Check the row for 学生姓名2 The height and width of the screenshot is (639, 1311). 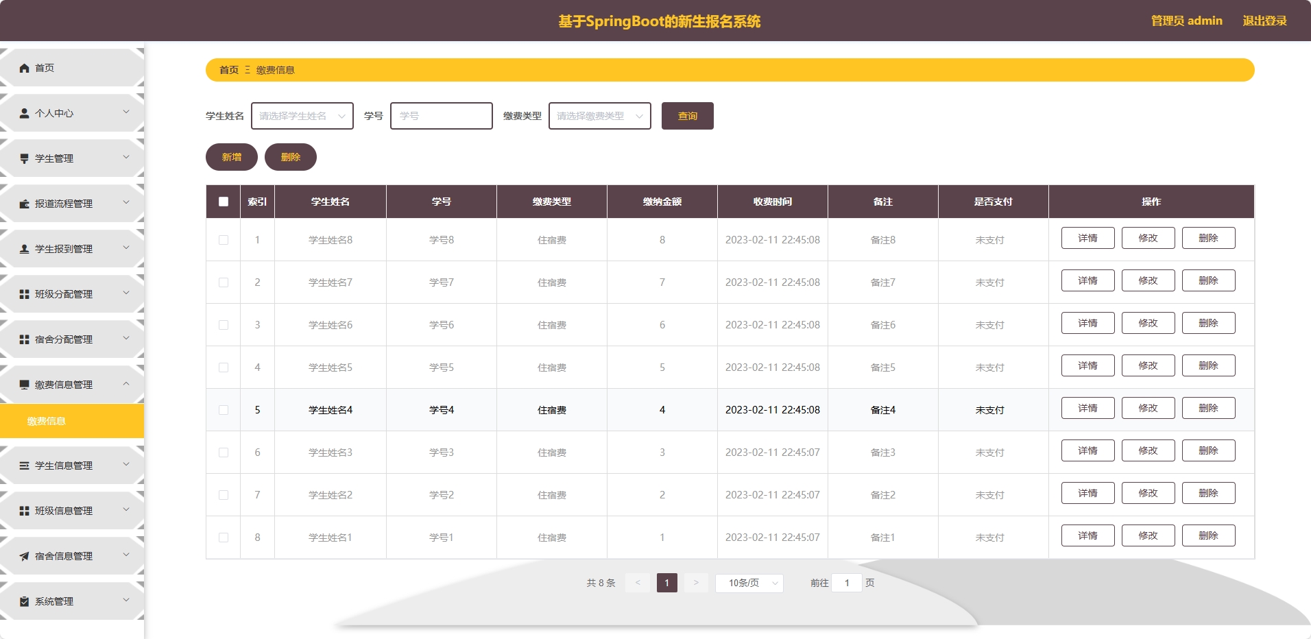224,495
